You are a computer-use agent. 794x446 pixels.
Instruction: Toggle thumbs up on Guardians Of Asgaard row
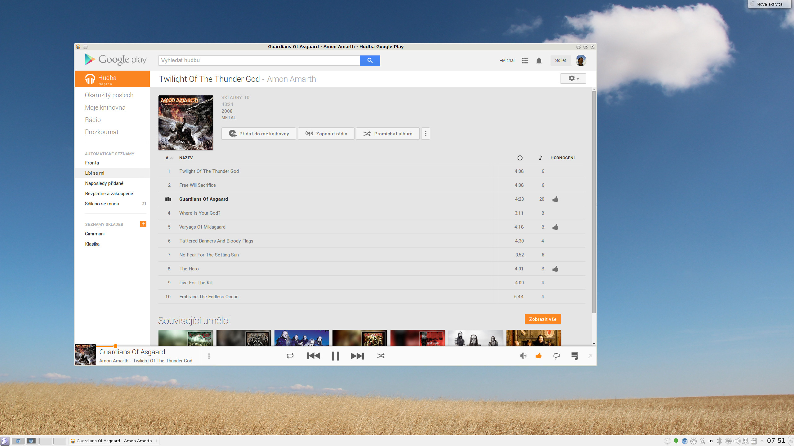pyautogui.click(x=555, y=199)
